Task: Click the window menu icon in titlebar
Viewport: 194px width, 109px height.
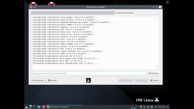Action: [31, 7]
